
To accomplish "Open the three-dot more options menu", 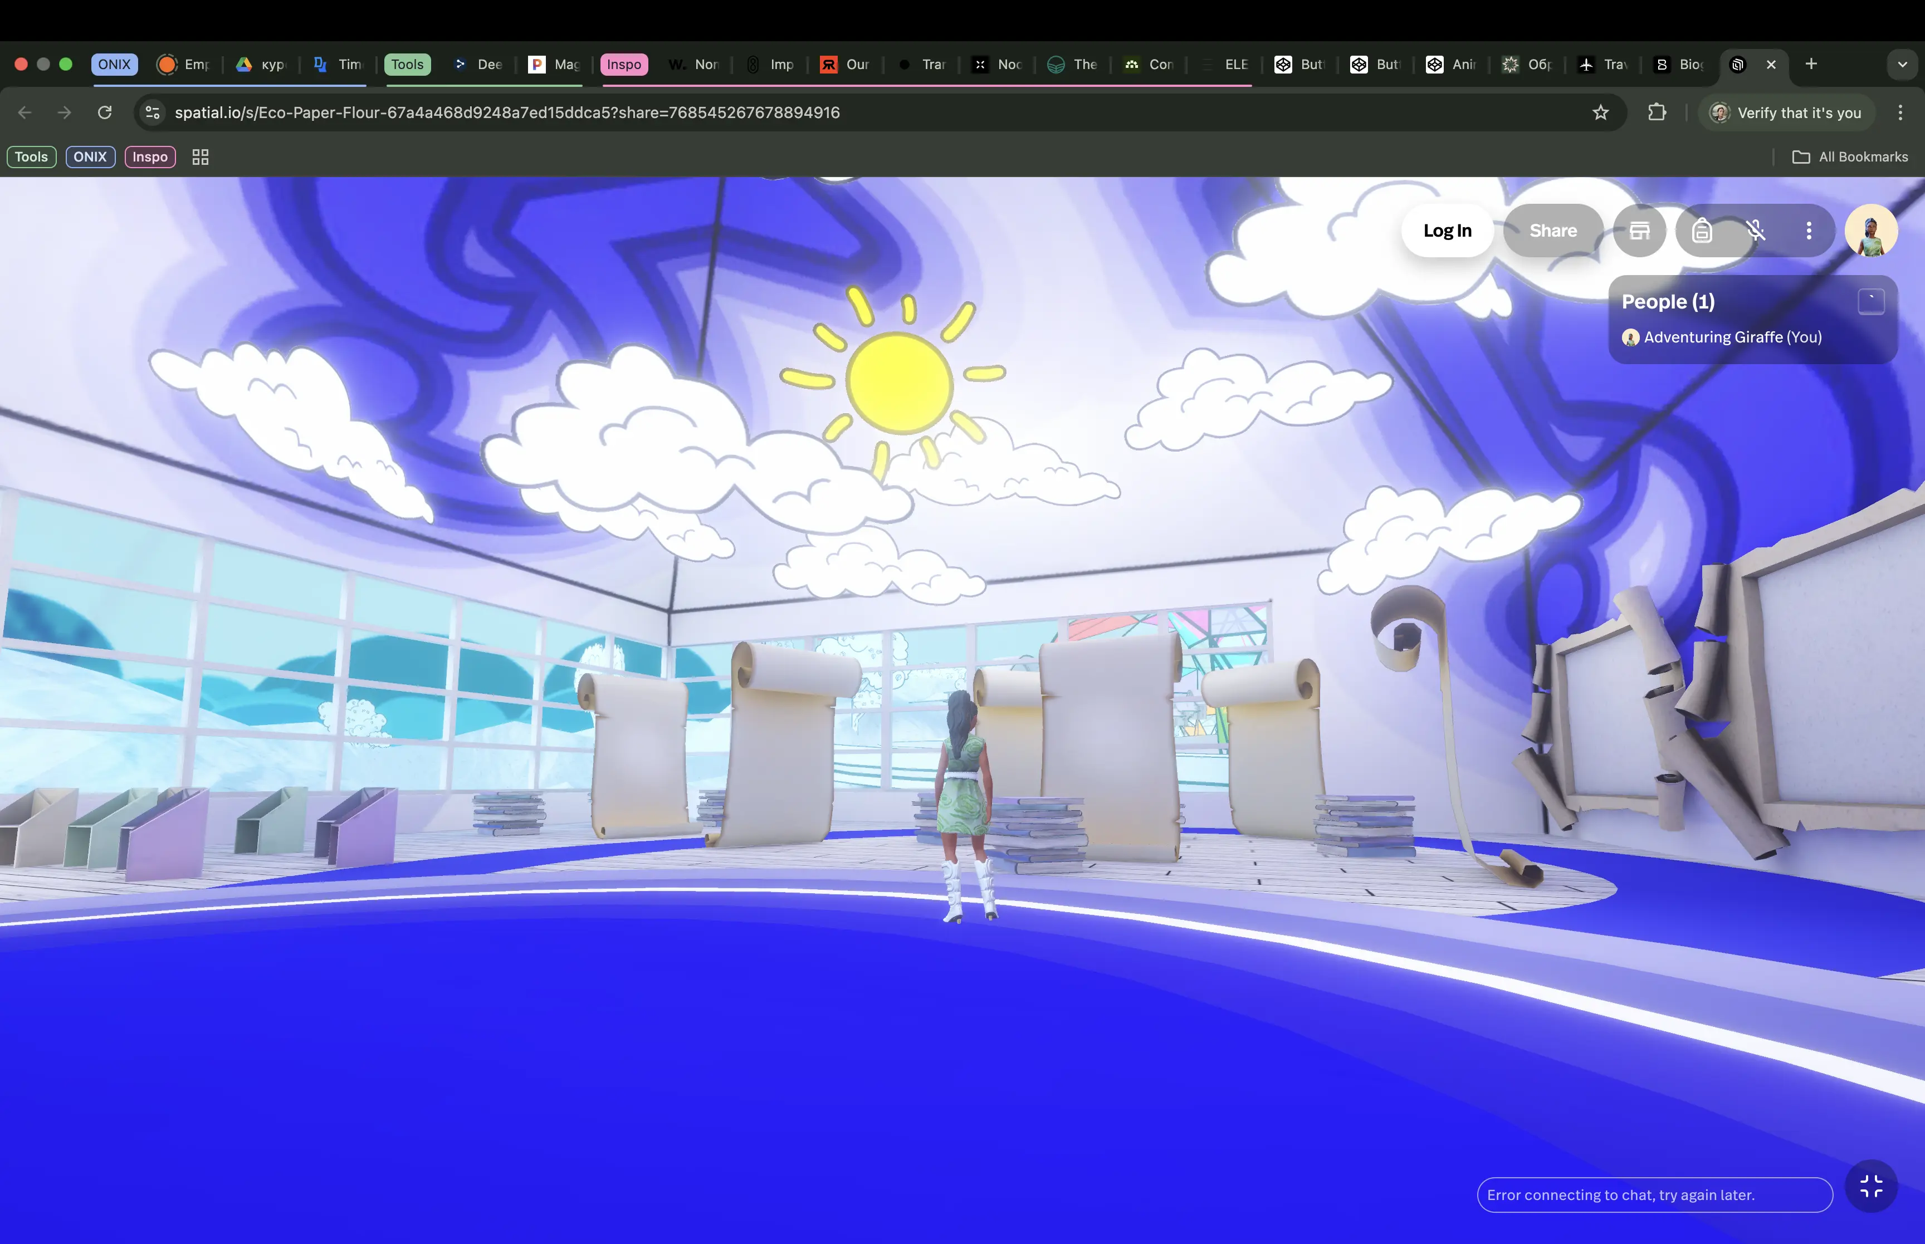I will (x=1809, y=231).
